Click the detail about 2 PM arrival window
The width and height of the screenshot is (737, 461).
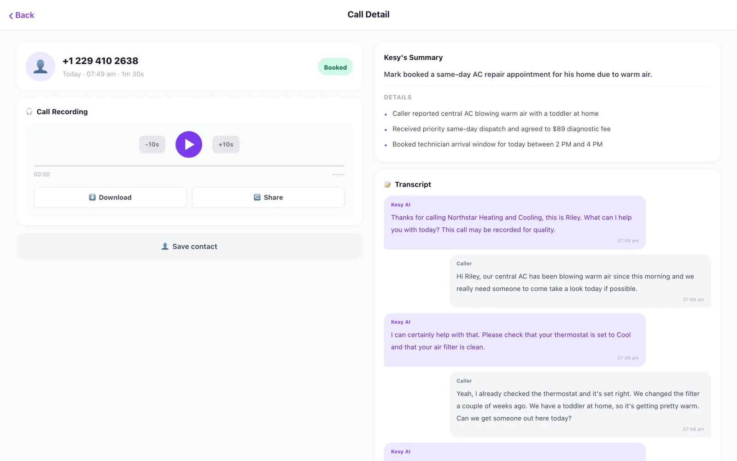click(x=497, y=144)
